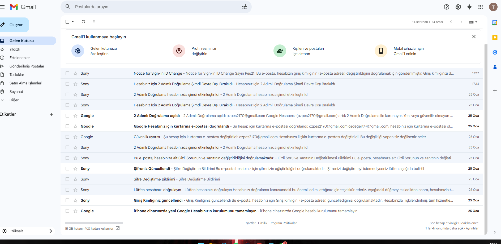This screenshot has width=501, height=244.
Task: Click the Oluştur compose button
Action: click(14, 25)
